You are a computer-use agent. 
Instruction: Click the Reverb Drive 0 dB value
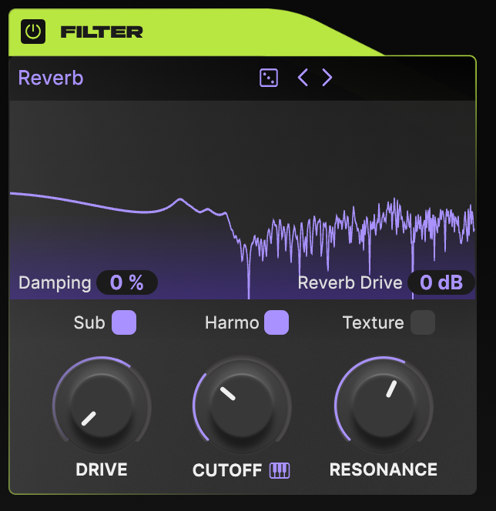[x=441, y=282]
